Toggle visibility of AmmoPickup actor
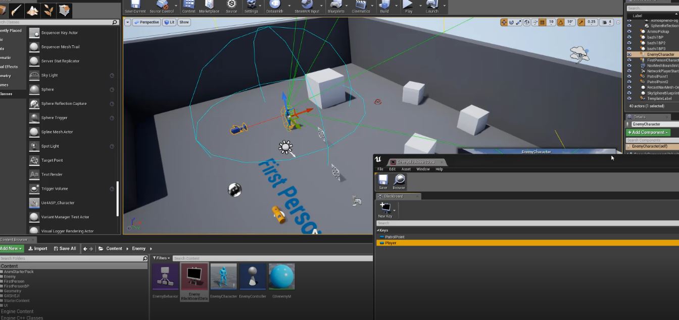The width and height of the screenshot is (679, 320). point(629,31)
